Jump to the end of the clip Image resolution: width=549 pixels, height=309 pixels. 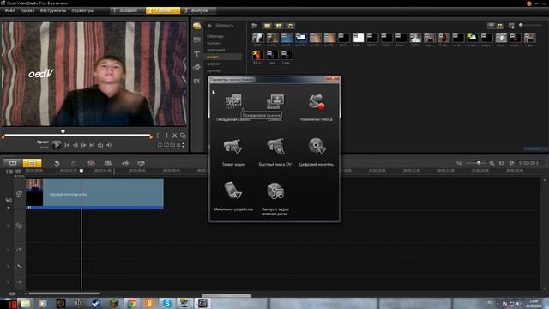pyautogui.click(x=92, y=145)
